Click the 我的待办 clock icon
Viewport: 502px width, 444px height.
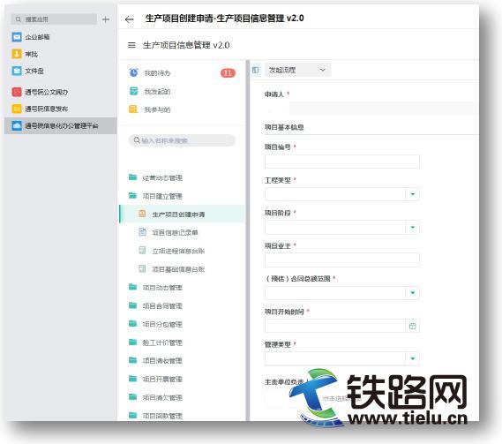click(x=133, y=72)
